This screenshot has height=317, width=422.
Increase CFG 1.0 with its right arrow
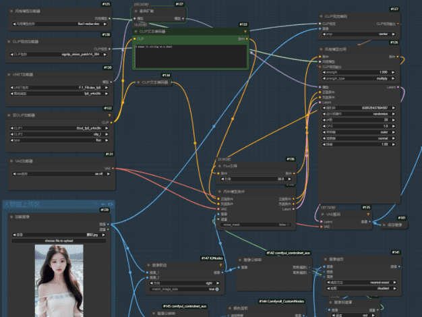click(x=393, y=126)
